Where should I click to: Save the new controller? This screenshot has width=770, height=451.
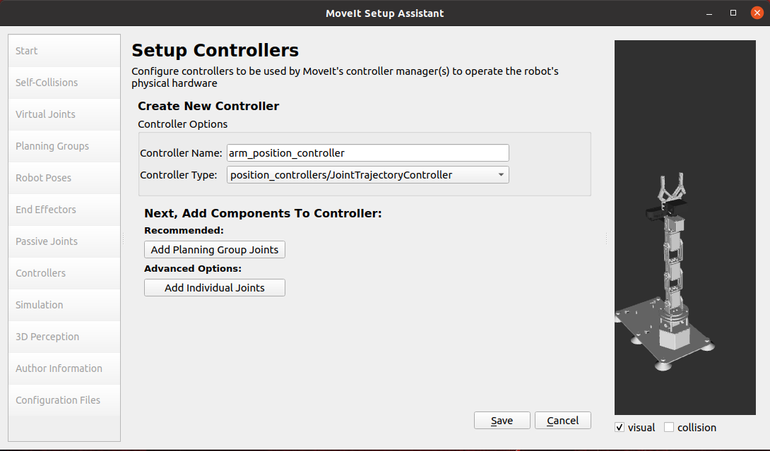pyautogui.click(x=502, y=421)
